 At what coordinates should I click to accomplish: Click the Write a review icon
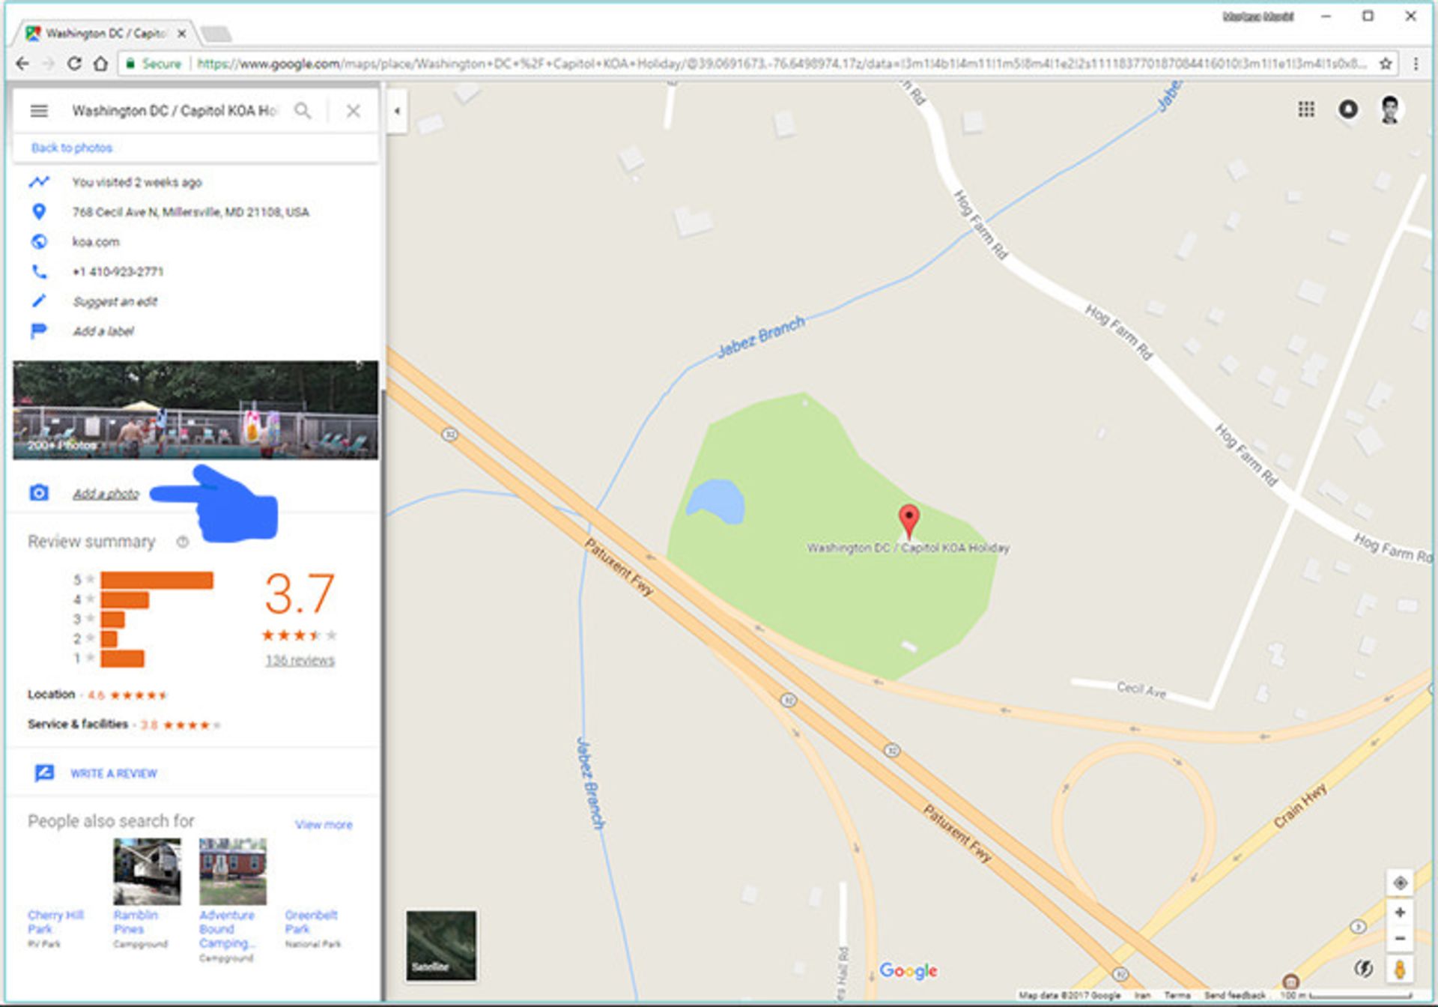pyautogui.click(x=44, y=772)
